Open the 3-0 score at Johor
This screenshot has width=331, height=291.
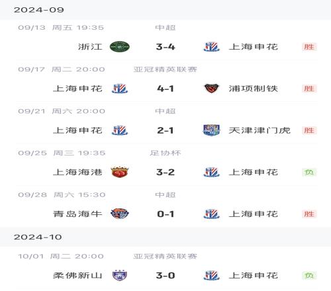coord(165,275)
